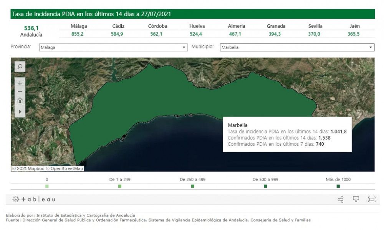Click the 'Fuente: Dirección General' source line
Viewport: 384px width, 230px height.
tap(158, 220)
